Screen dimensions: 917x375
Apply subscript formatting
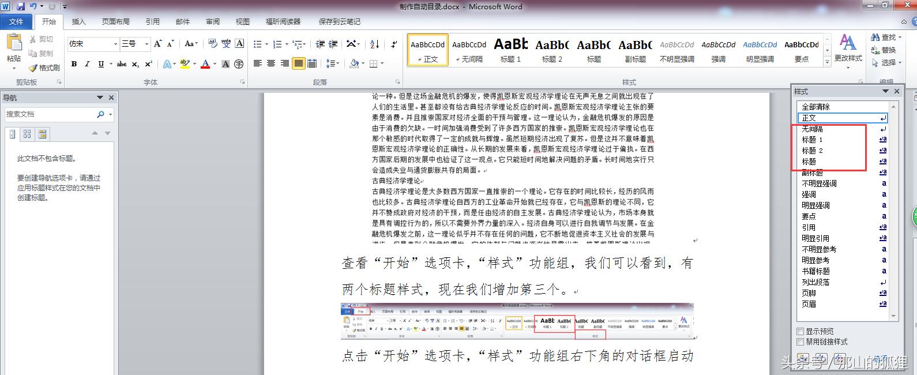[x=135, y=64]
